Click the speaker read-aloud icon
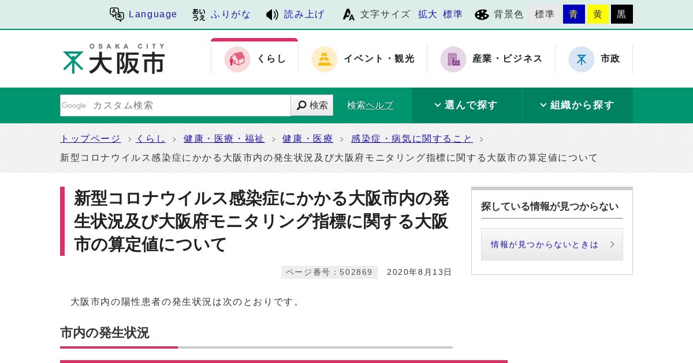The image size is (693, 363). pyautogui.click(x=272, y=14)
